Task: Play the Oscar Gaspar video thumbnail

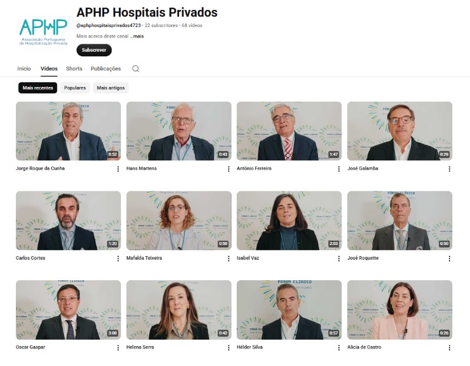Action: 68,310
